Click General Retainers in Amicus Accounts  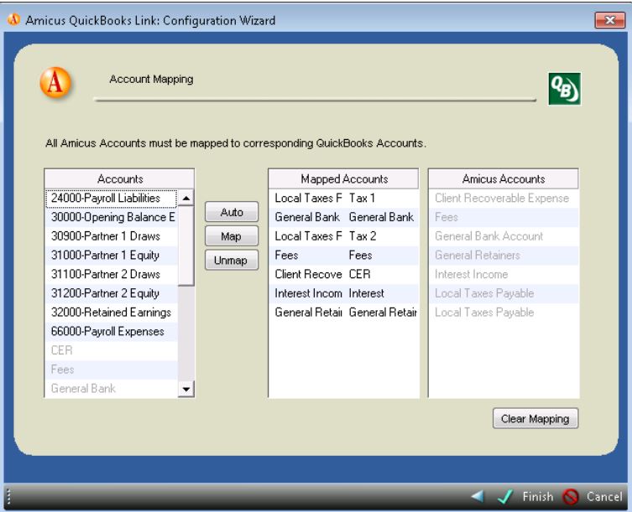point(504,256)
